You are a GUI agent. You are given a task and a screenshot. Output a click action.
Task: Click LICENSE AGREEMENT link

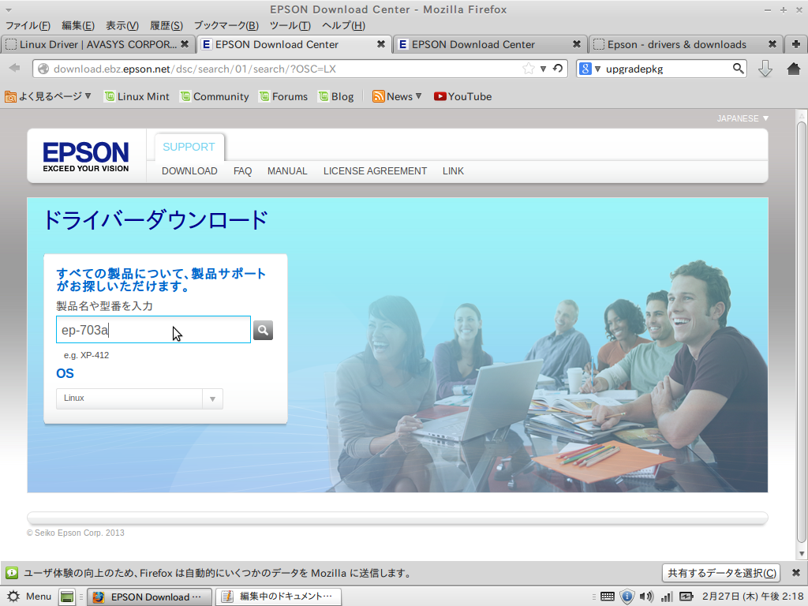click(375, 171)
